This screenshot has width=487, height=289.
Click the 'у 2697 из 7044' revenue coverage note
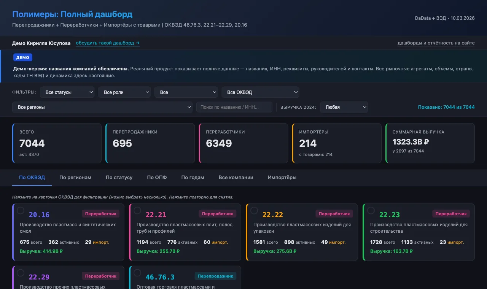(408, 151)
